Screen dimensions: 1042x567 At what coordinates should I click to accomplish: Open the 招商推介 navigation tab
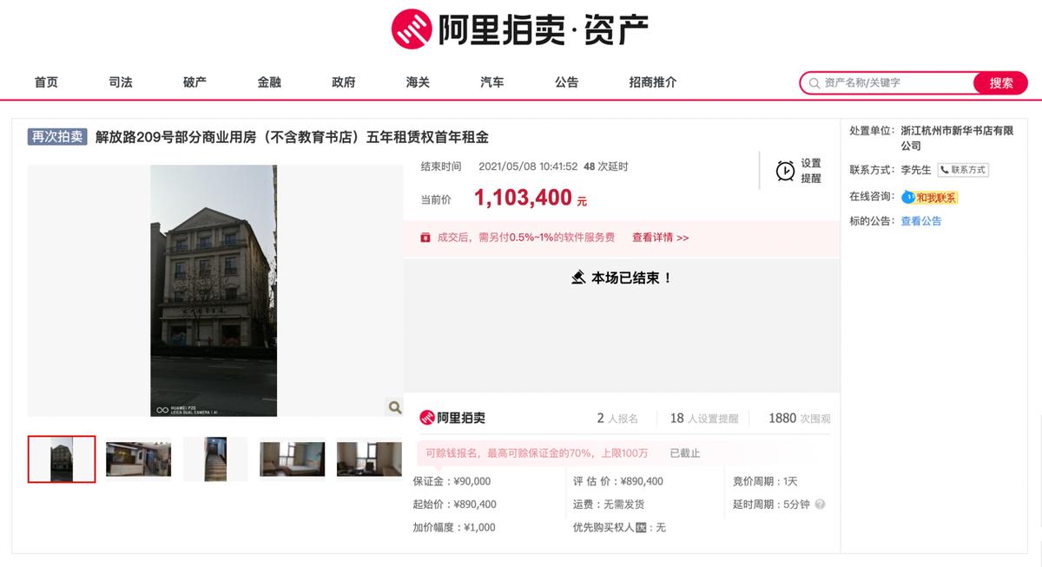click(653, 82)
